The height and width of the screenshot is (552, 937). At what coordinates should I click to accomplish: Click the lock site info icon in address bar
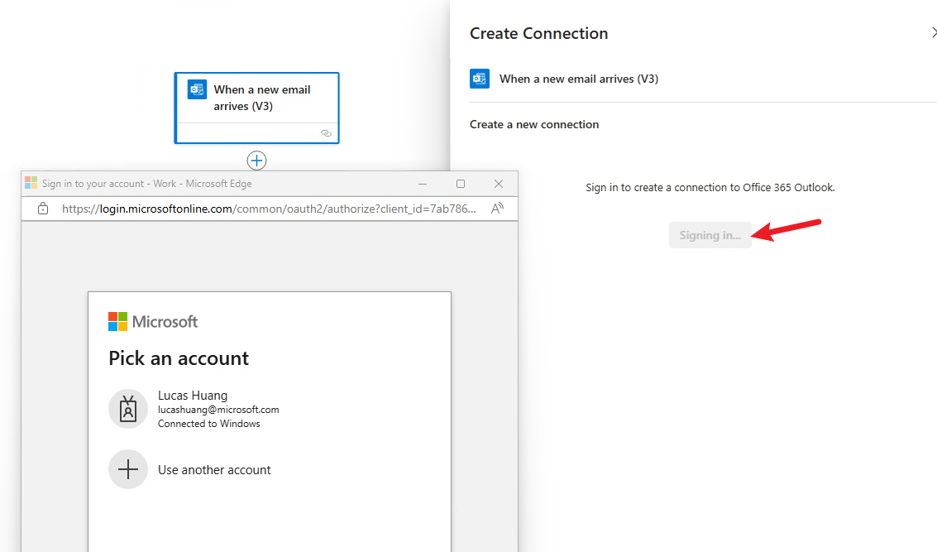click(43, 209)
